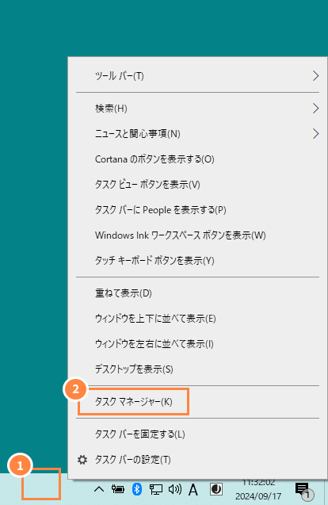Click the network connection tray icon

(156, 490)
